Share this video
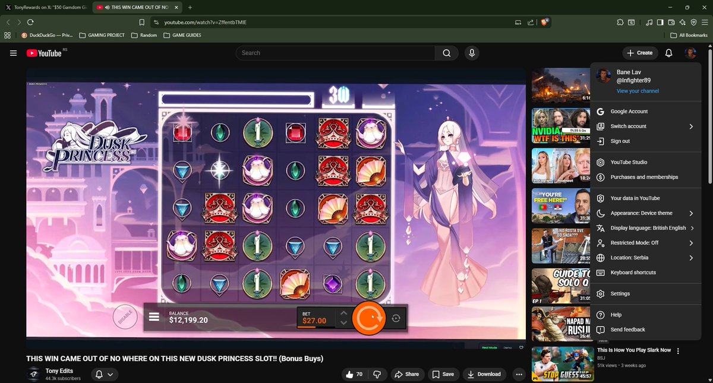The image size is (713, 383). [407, 374]
